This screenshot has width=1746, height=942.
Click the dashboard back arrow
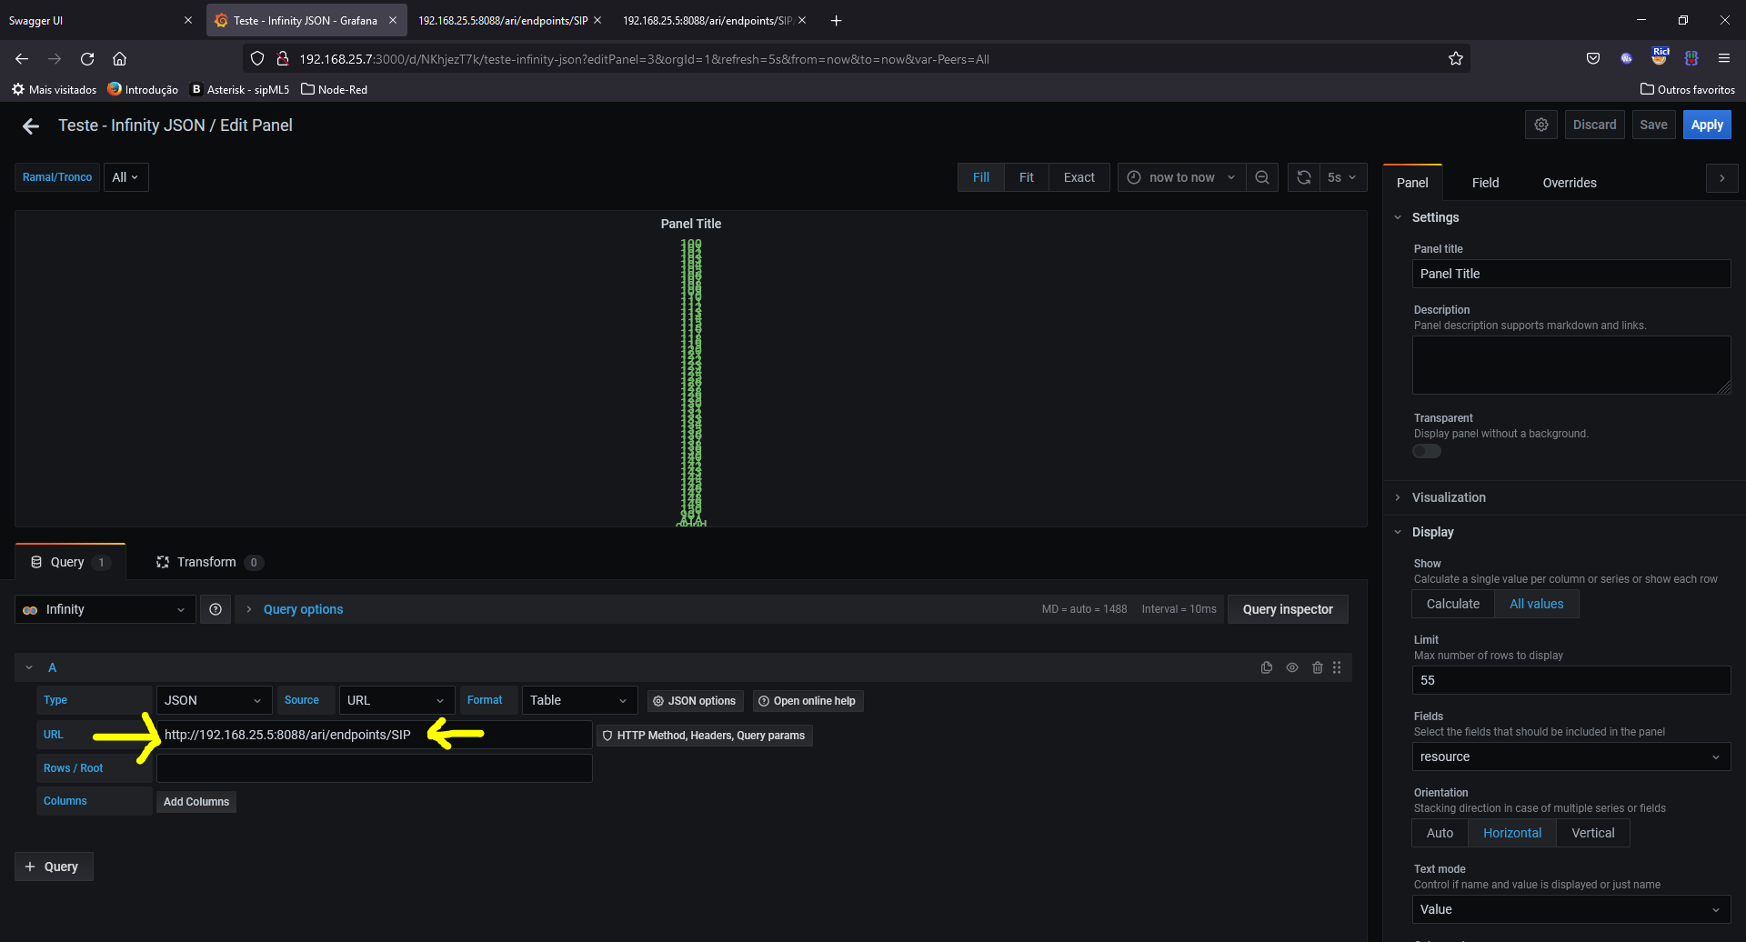click(30, 125)
